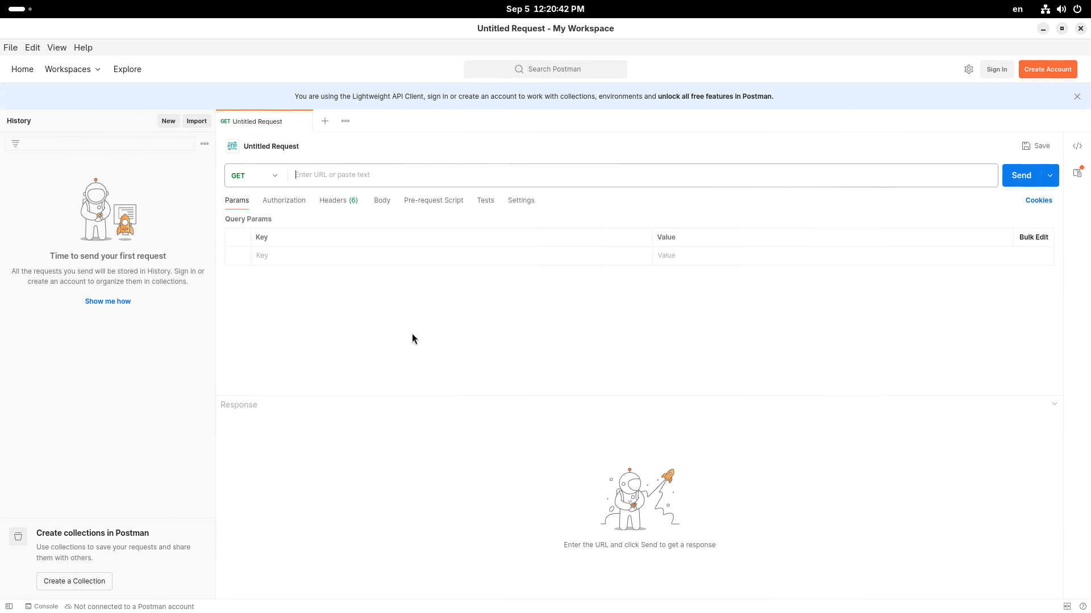
Task: Add a new request tab
Action: (x=325, y=121)
